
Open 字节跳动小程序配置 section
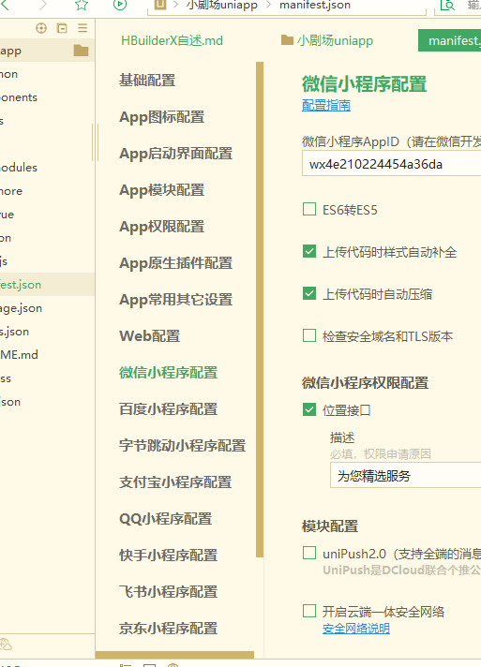click(183, 446)
